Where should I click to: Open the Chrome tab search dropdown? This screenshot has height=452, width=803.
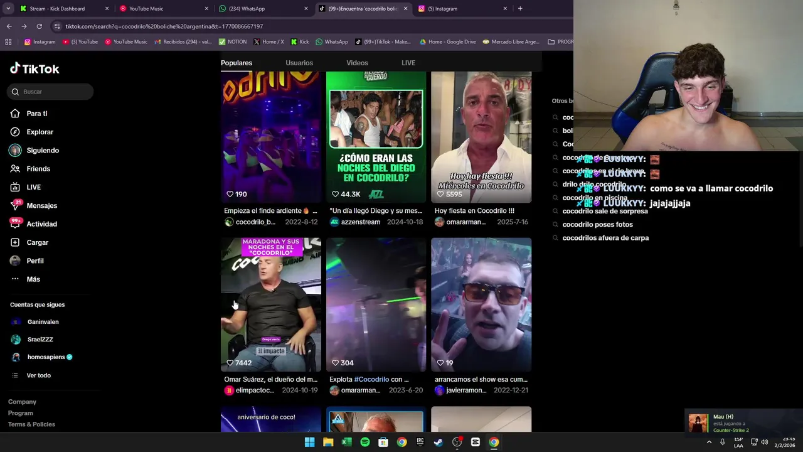coord(8,9)
